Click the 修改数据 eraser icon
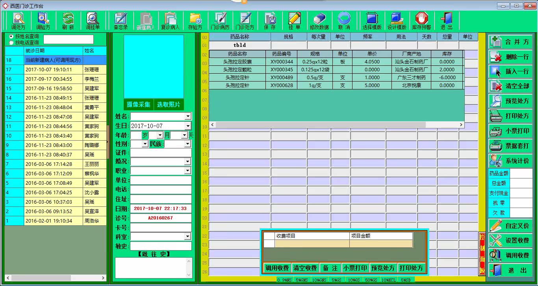 tap(319, 21)
